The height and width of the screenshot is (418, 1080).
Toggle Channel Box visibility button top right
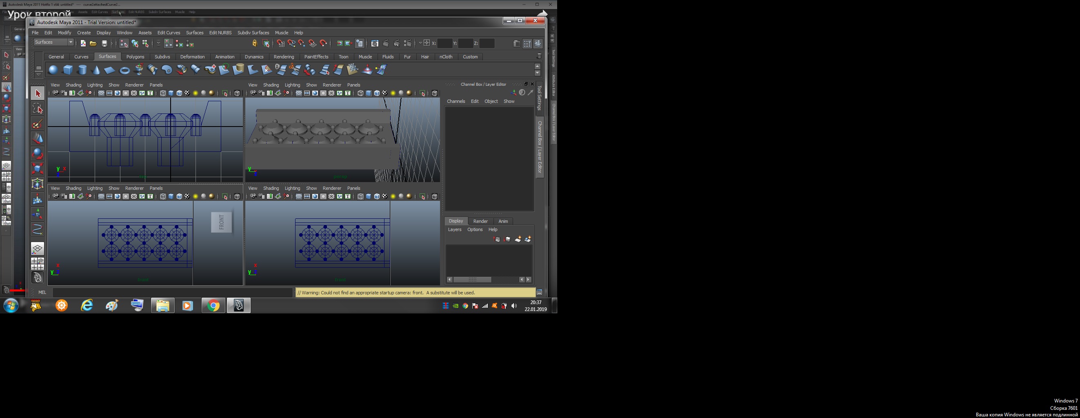[x=538, y=43]
